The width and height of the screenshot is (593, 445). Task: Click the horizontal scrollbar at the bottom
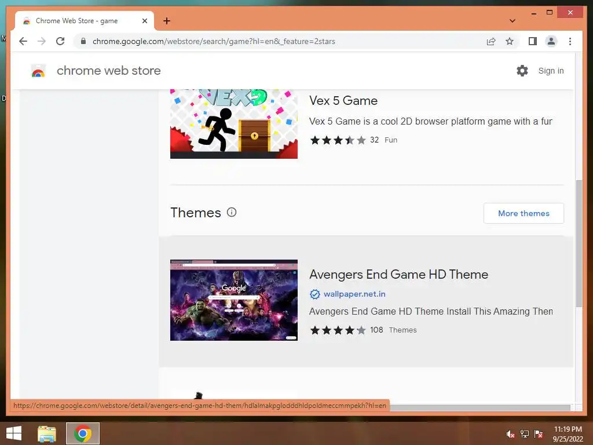point(479,407)
